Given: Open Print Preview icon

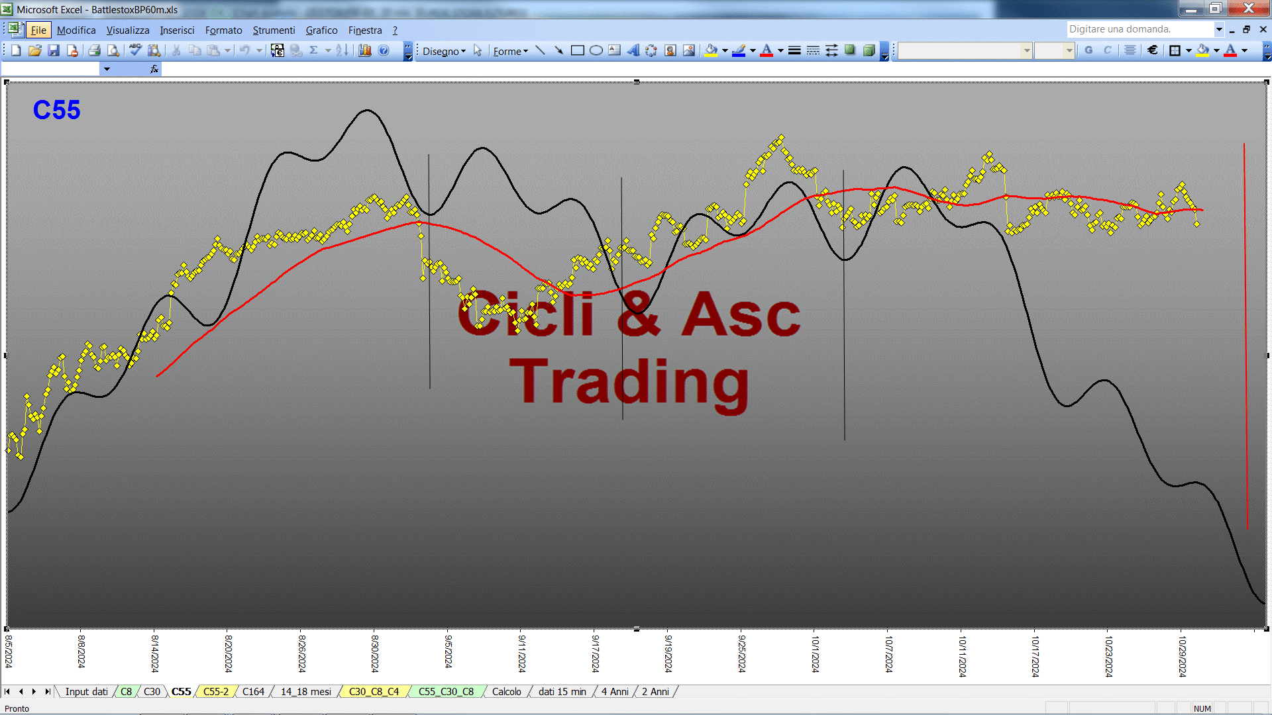Looking at the screenshot, I should coord(113,50).
